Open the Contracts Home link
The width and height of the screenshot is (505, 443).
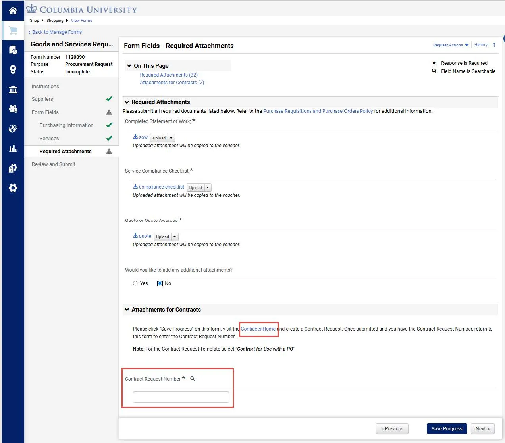(258, 329)
